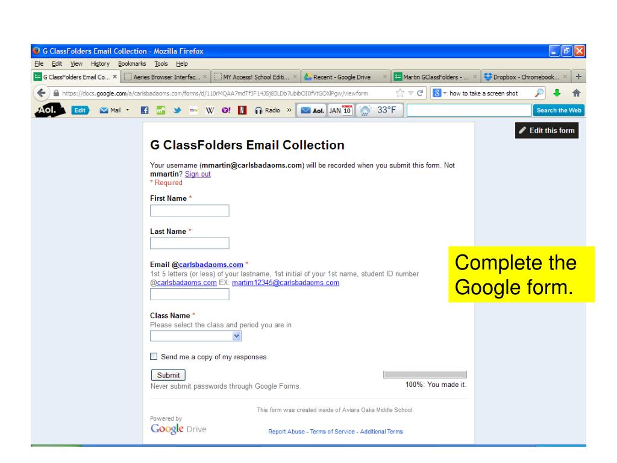
Task: Open the Edit menu
Action: pyautogui.click(x=57, y=64)
